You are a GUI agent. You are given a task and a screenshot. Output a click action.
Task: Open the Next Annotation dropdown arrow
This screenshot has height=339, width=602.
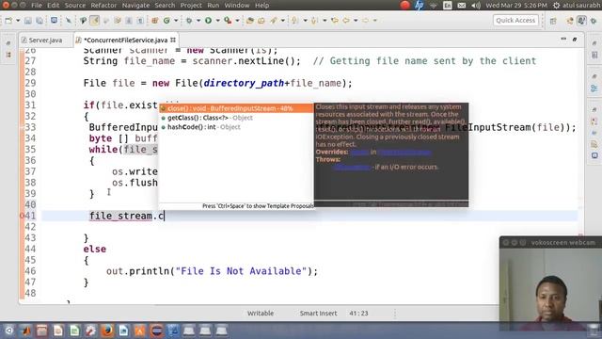(305, 21)
